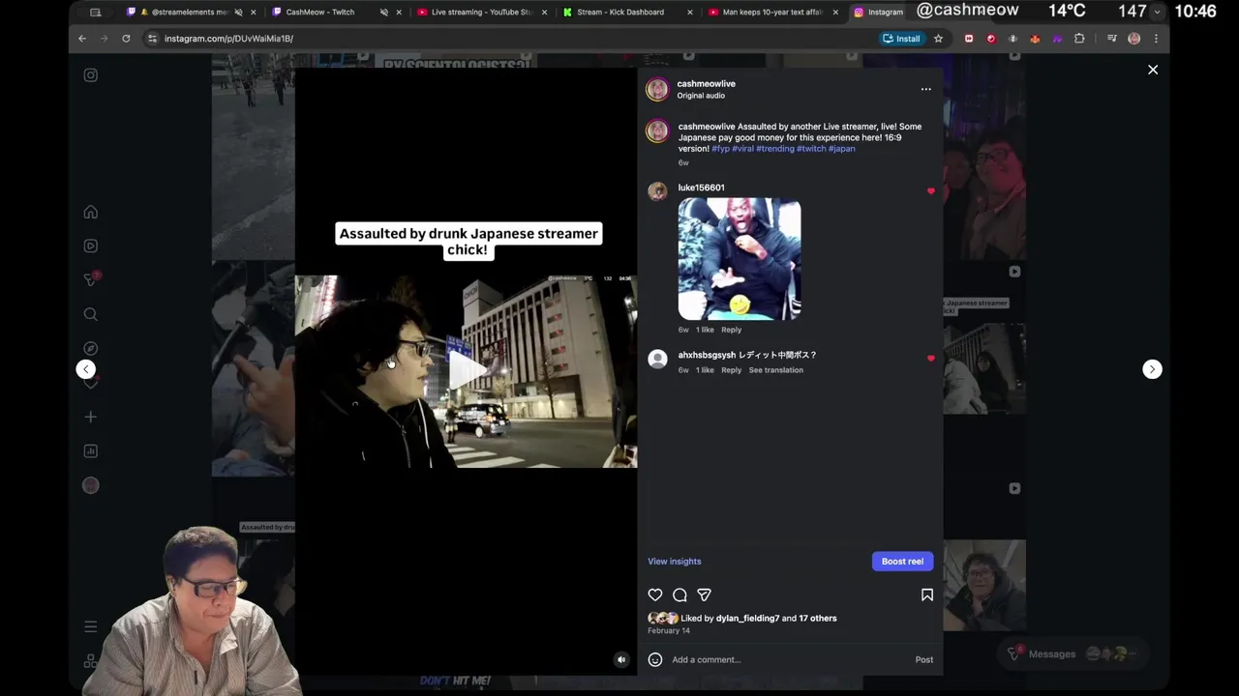Reply to ahxhsbsgsysh's comment
This screenshot has width=1239, height=696.
731,370
